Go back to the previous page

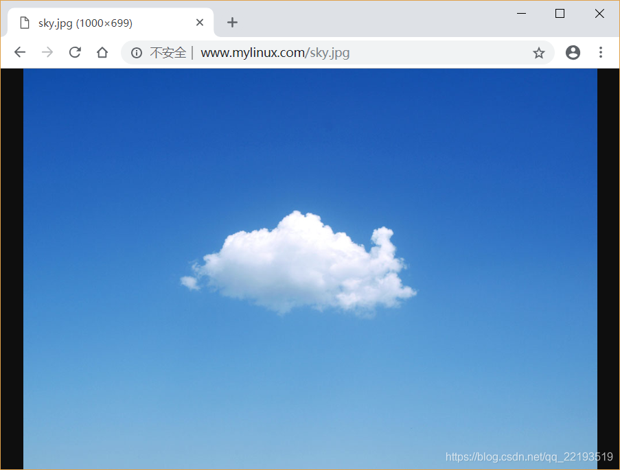pos(20,52)
